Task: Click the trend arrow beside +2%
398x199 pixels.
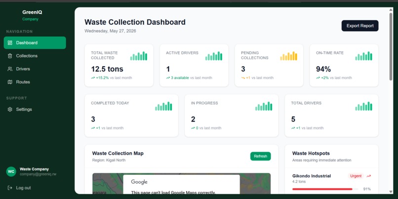Action: [x=318, y=78]
